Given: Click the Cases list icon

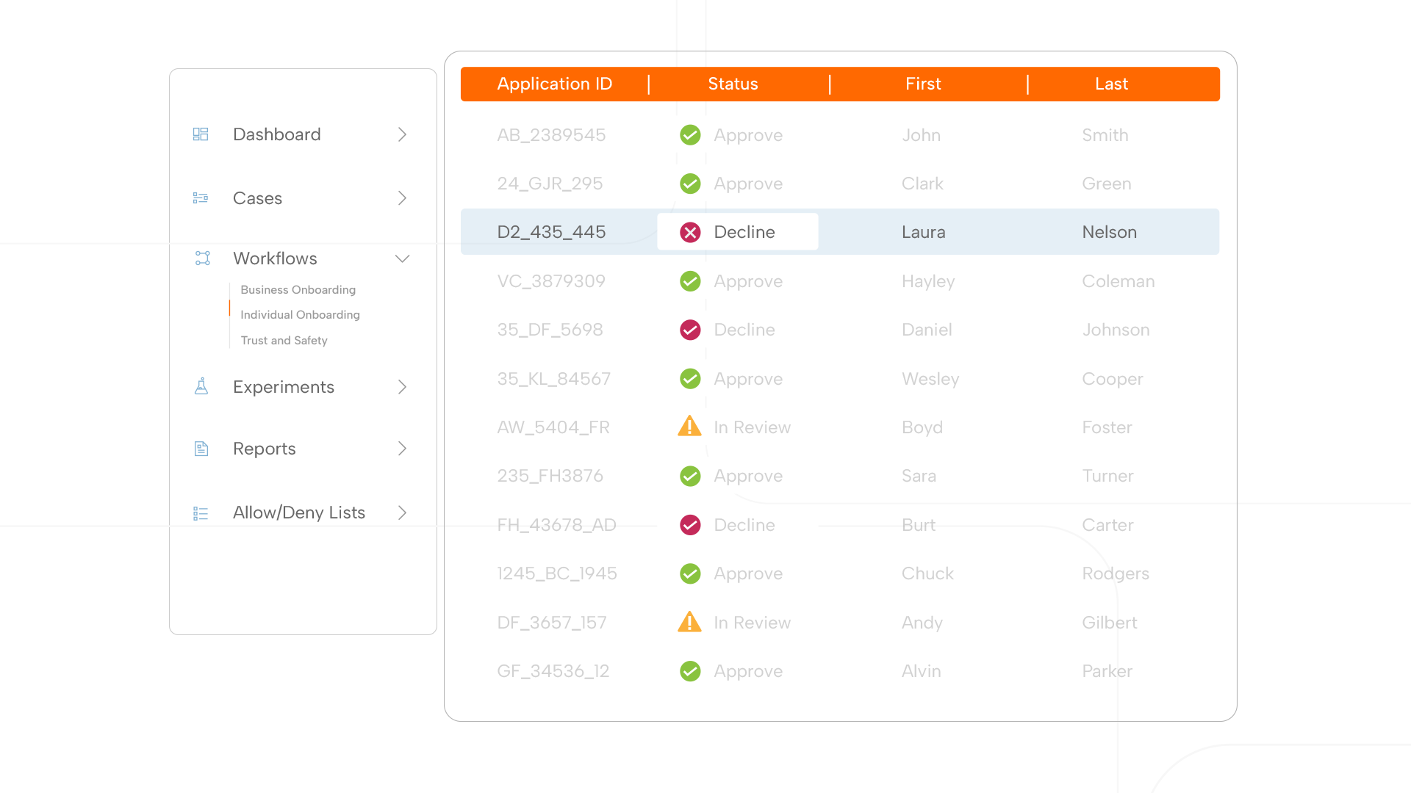Looking at the screenshot, I should (x=201, y=198).
